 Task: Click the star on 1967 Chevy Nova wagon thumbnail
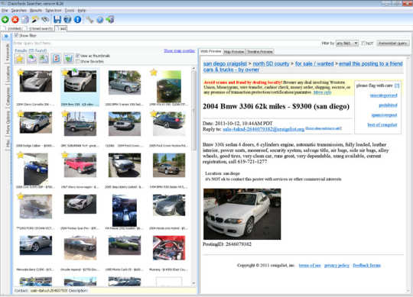click(x=65, y=155)
